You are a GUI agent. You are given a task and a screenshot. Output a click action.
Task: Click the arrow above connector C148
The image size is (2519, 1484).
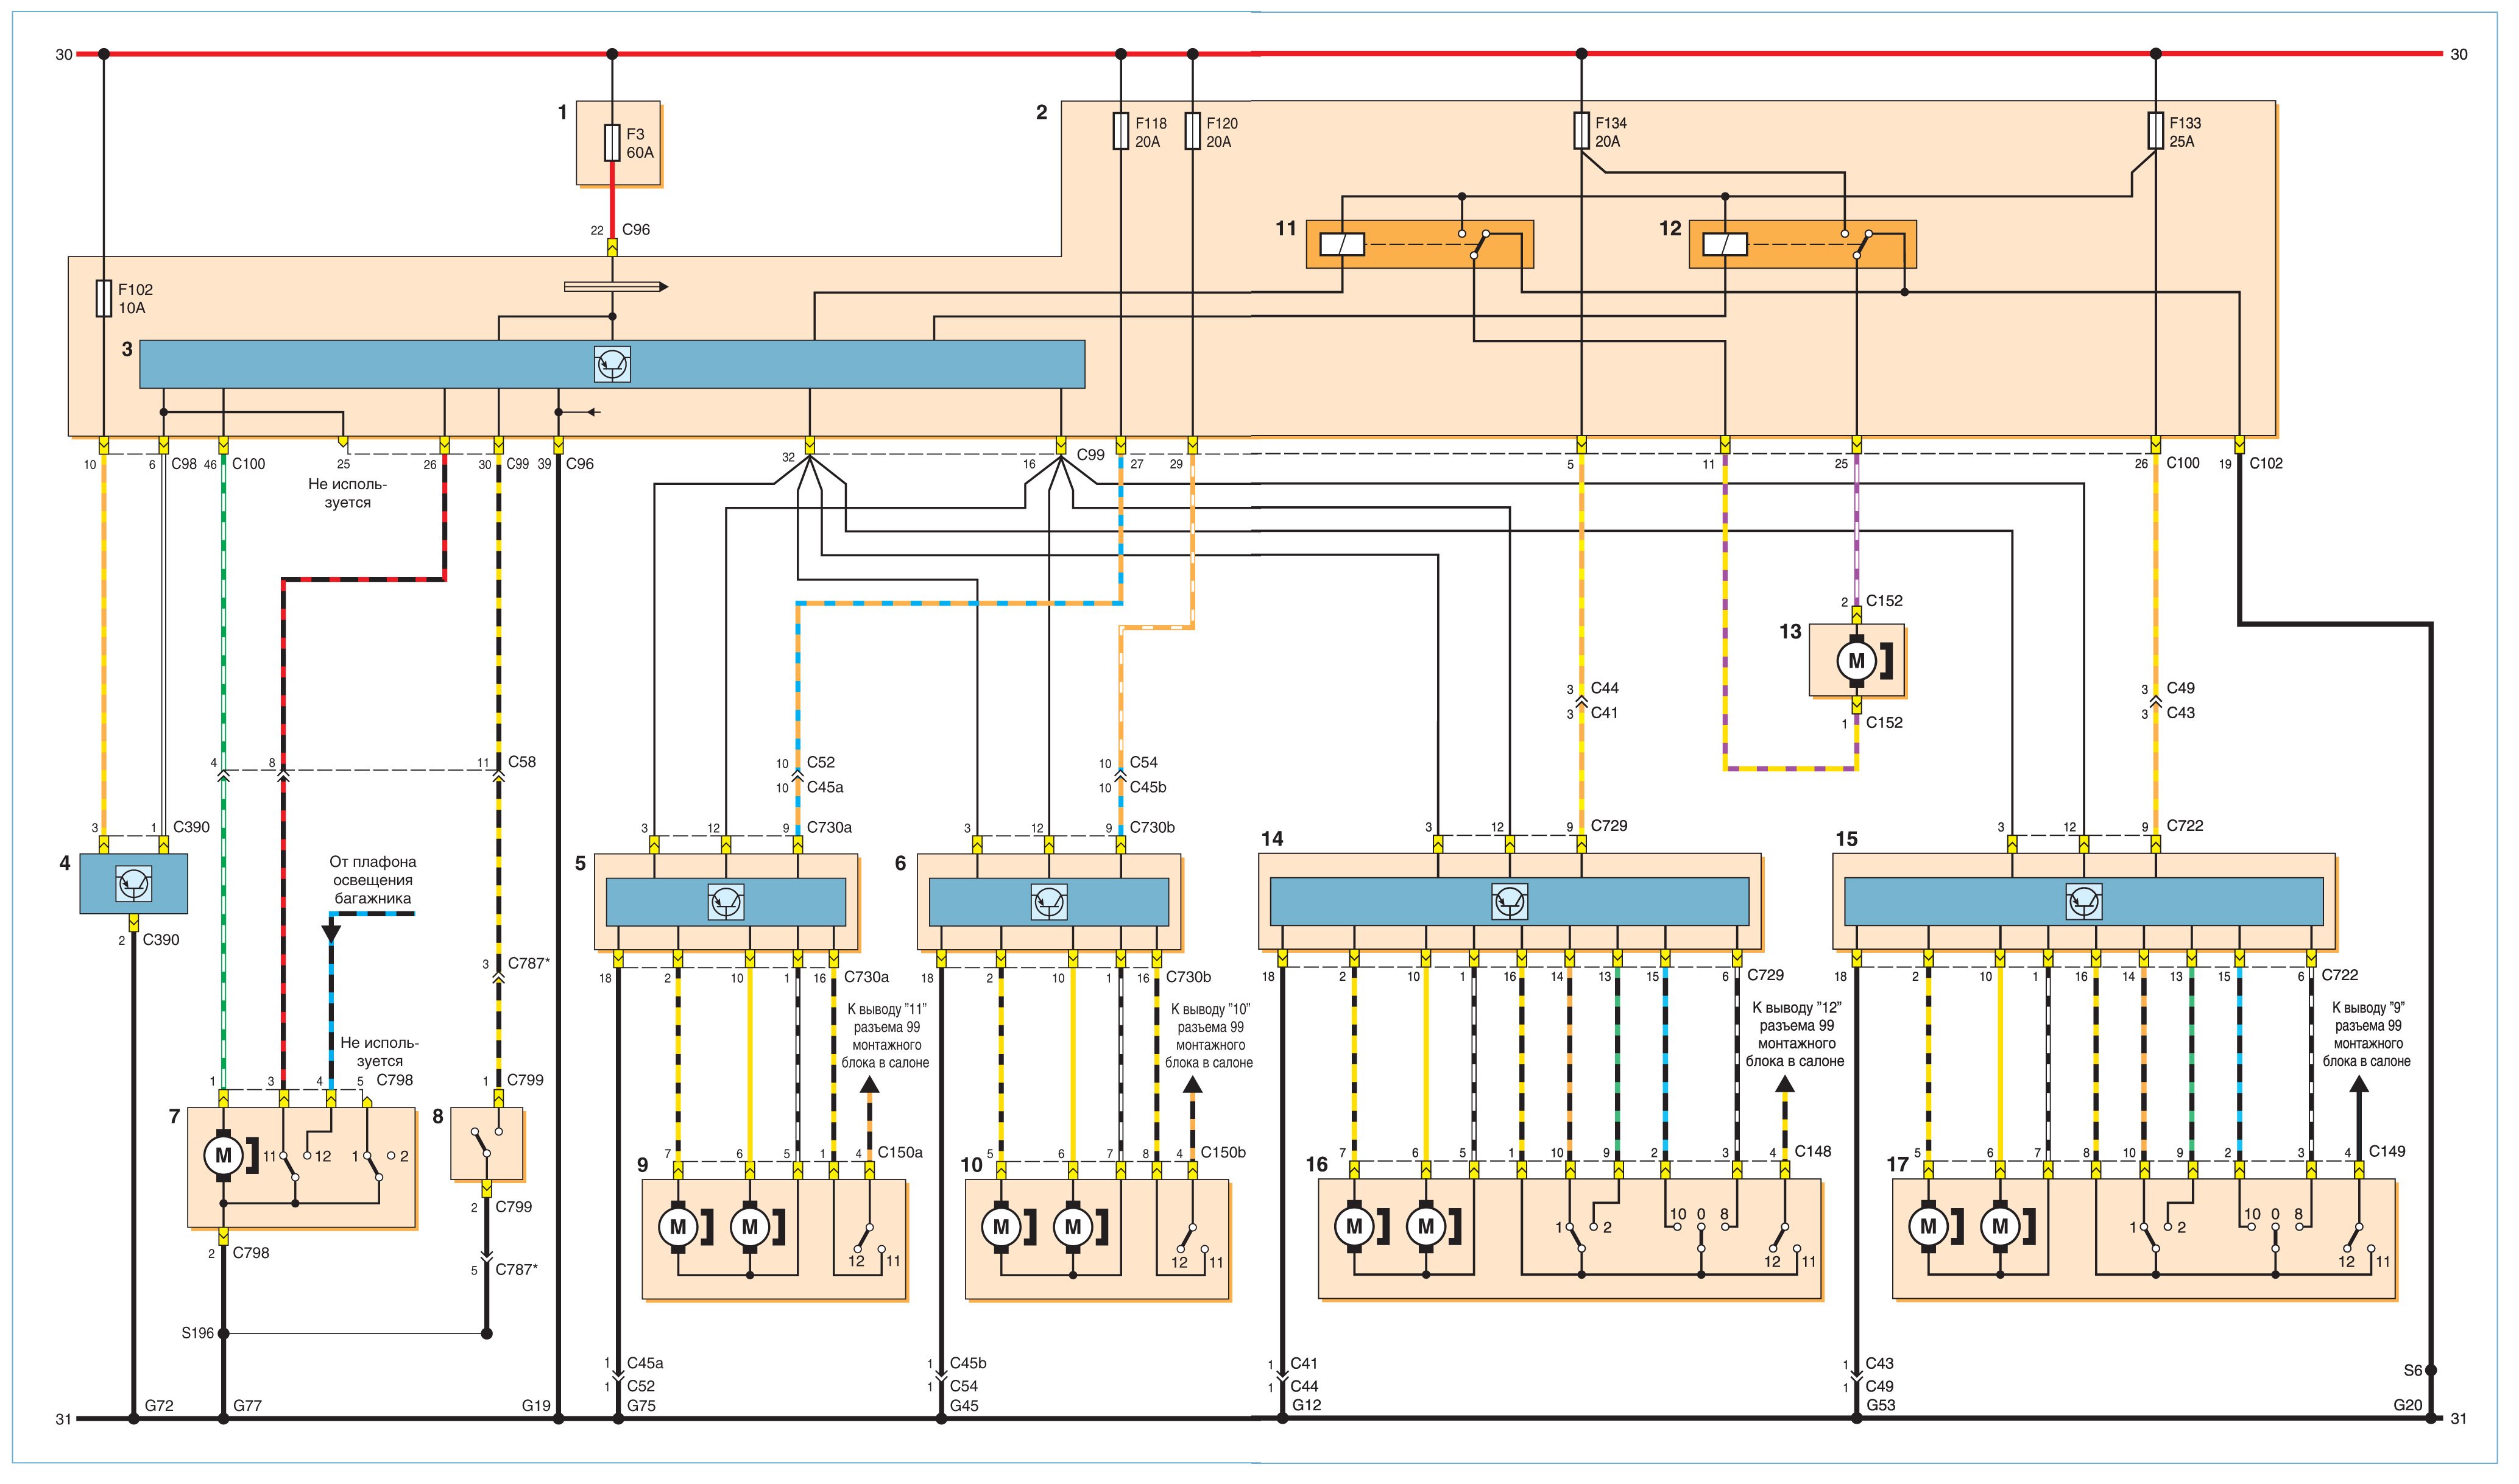tap(1784, 1086)
